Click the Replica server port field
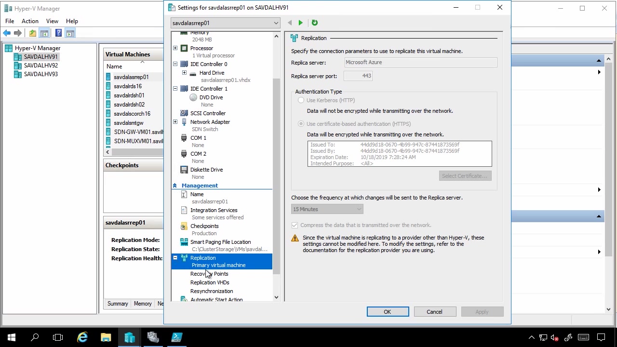617x347 pixels. 358,76
